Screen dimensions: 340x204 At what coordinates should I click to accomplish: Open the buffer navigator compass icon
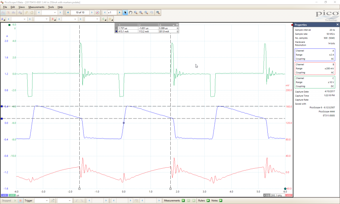point(97,12)
